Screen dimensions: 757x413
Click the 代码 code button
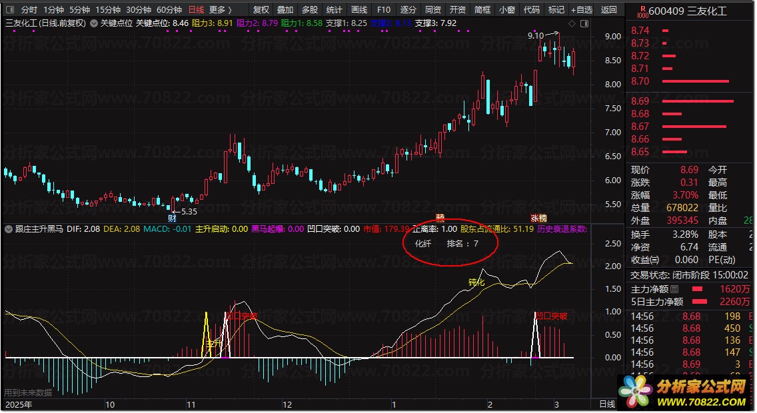coord(532,9)
